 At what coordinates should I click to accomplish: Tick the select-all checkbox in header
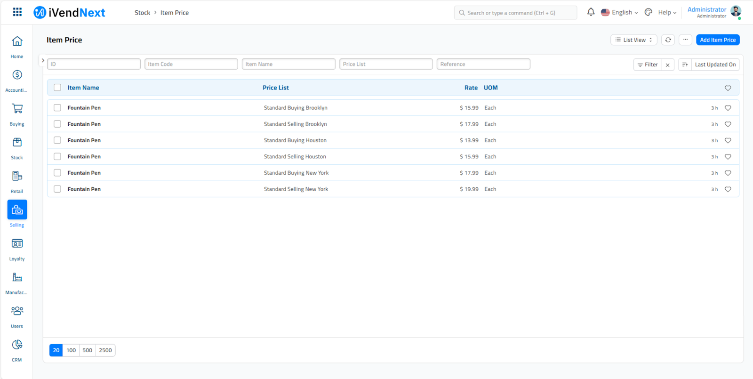pyautogui.click(x=57, y=88)
